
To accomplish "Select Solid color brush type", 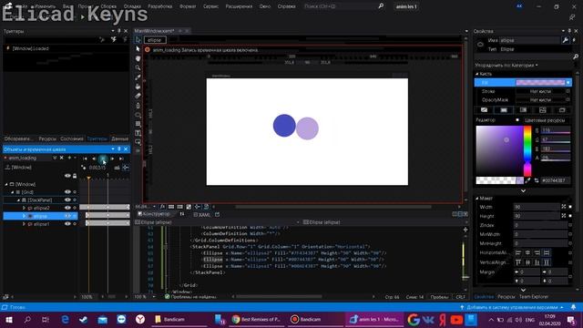I will [504, 109].
